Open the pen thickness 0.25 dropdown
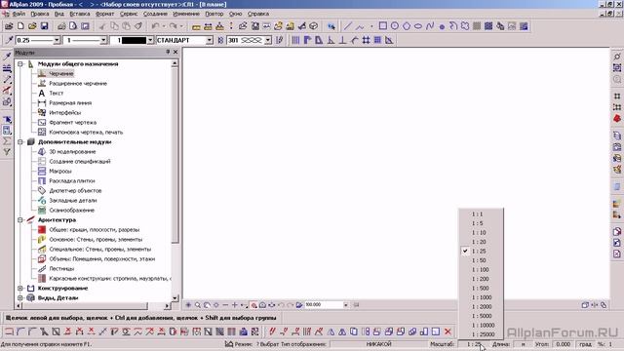This screenshot has height=351, width=624. (x=57, y=40)
